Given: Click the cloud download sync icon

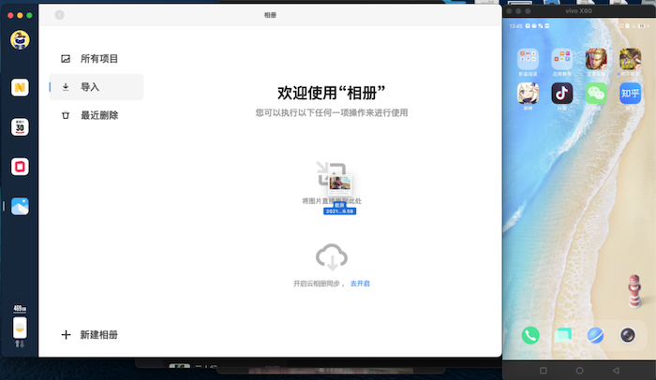Looking at the screenshot, I should point(332,256).
